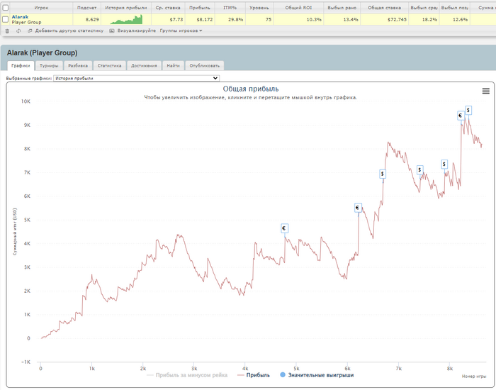Viewport: 496px width, 390px height.
Task: Click the 'Player Group' label under Alarak
Action: pyautogui.click(x=26, y=22)
